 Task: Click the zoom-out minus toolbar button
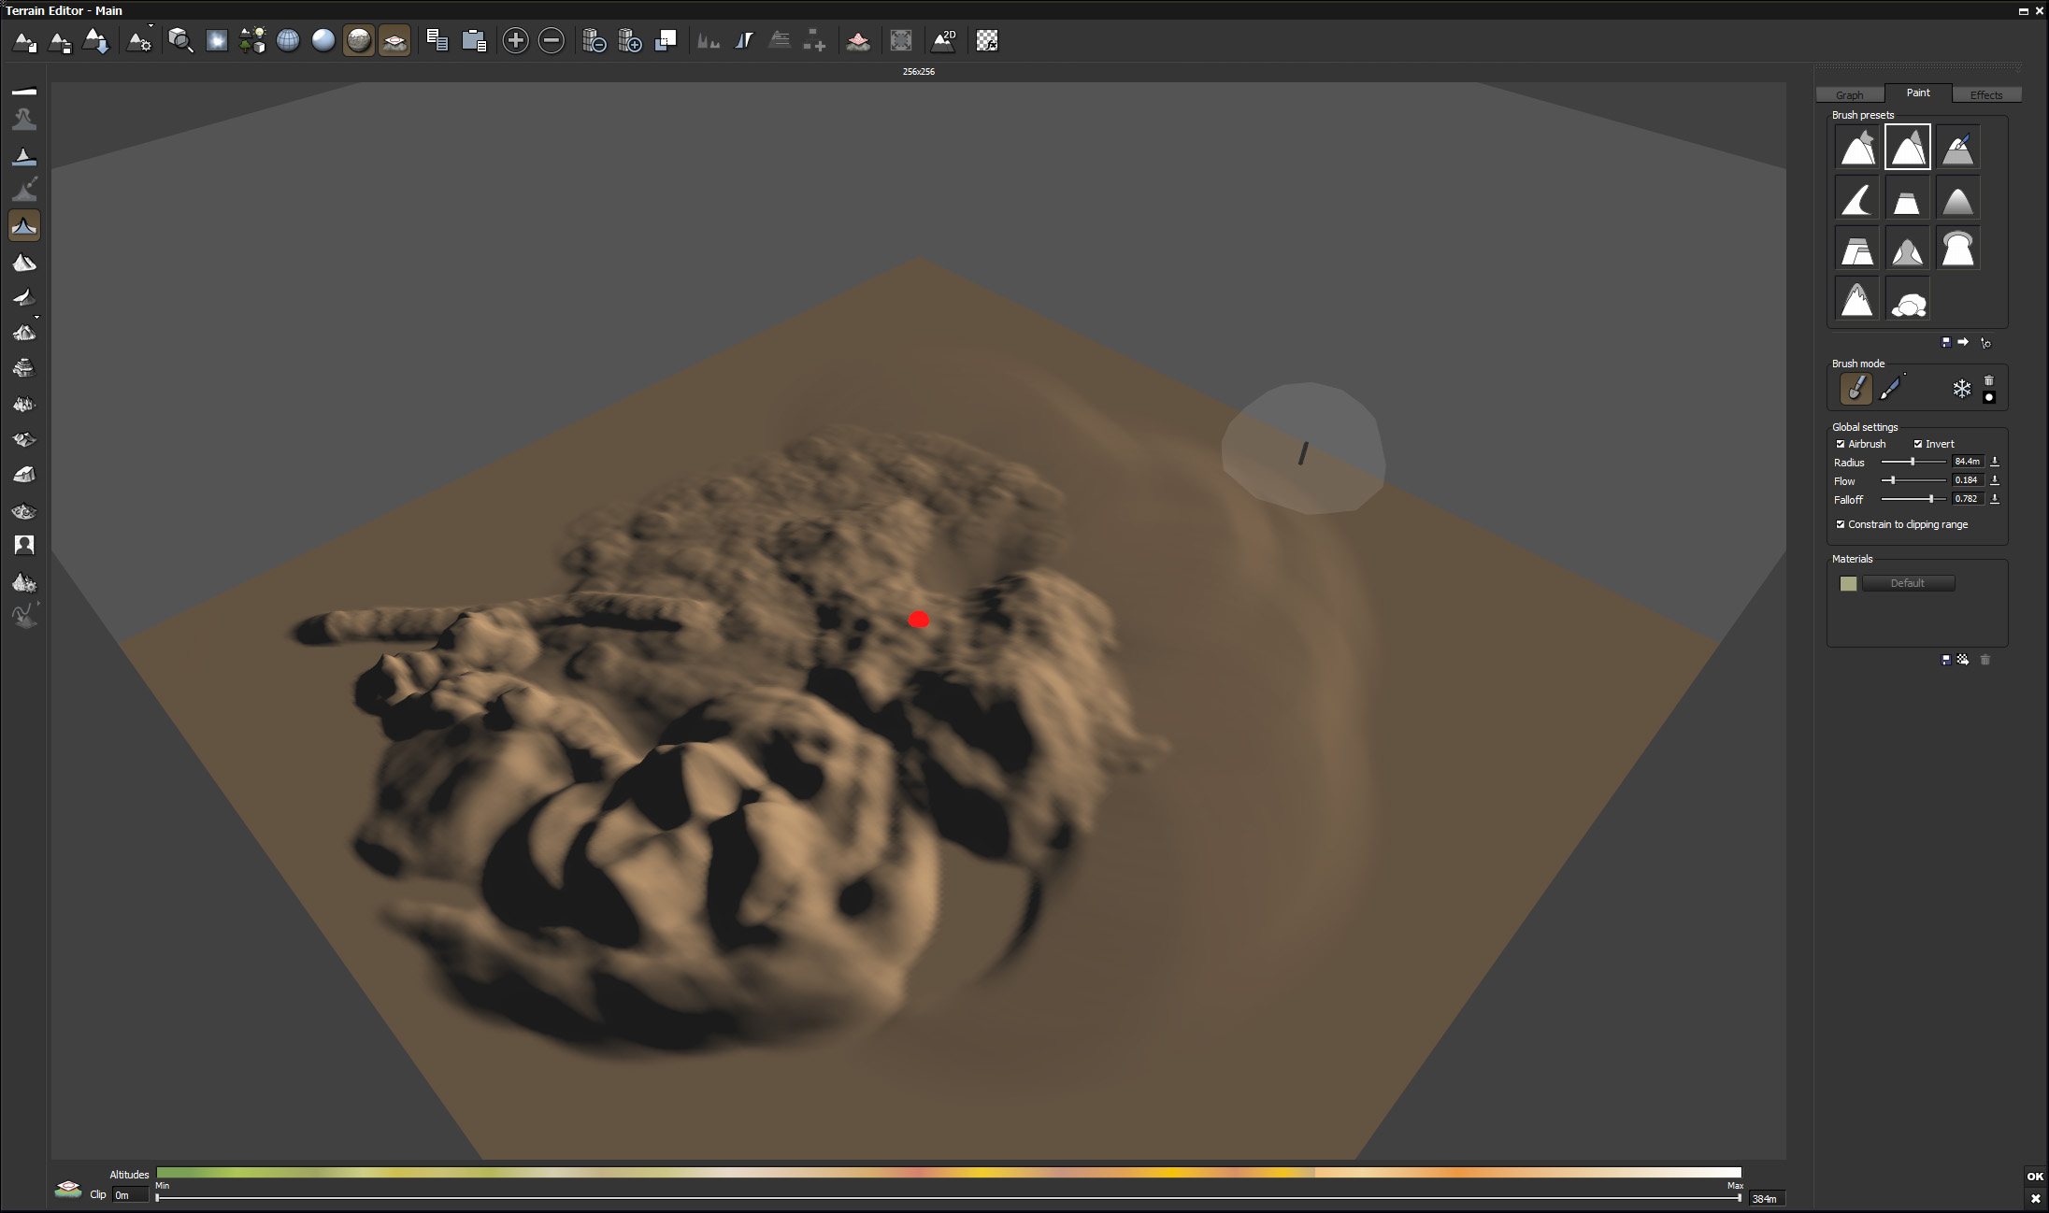point(552,40)
